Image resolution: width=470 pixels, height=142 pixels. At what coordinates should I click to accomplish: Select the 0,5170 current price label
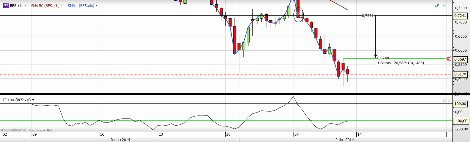pyautogui.click(x=461, y=74)
